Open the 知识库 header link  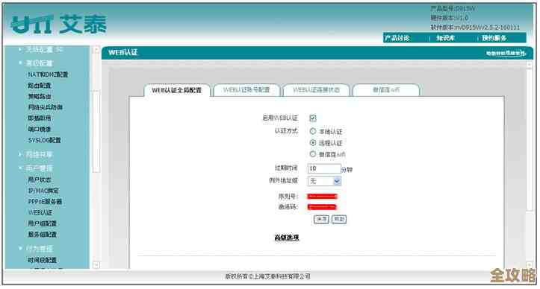coord(446,38)
